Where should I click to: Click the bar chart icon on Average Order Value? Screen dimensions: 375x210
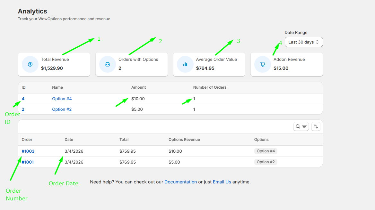[x=185, y=64]
